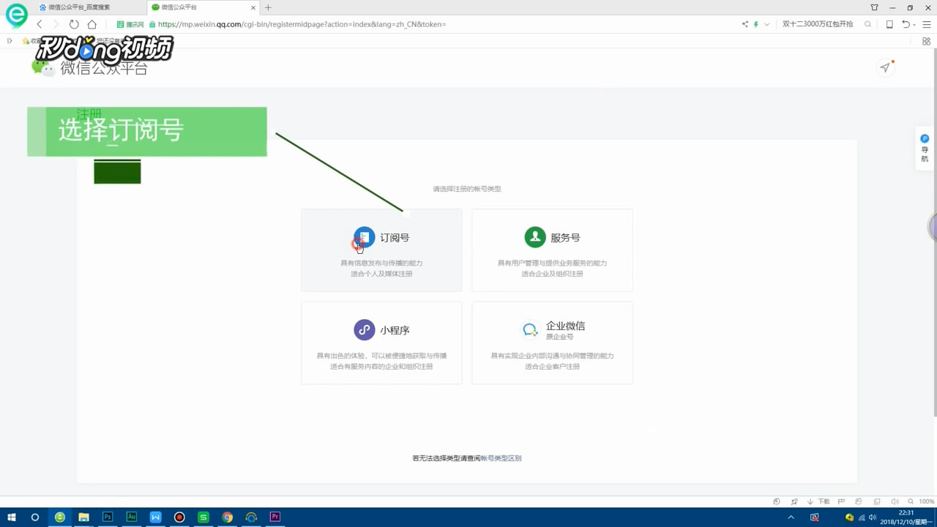The width and height of the screenshot is (937, 527).
Task: Open the 下载 downloads button in status bar
Action: pos(818,501)
